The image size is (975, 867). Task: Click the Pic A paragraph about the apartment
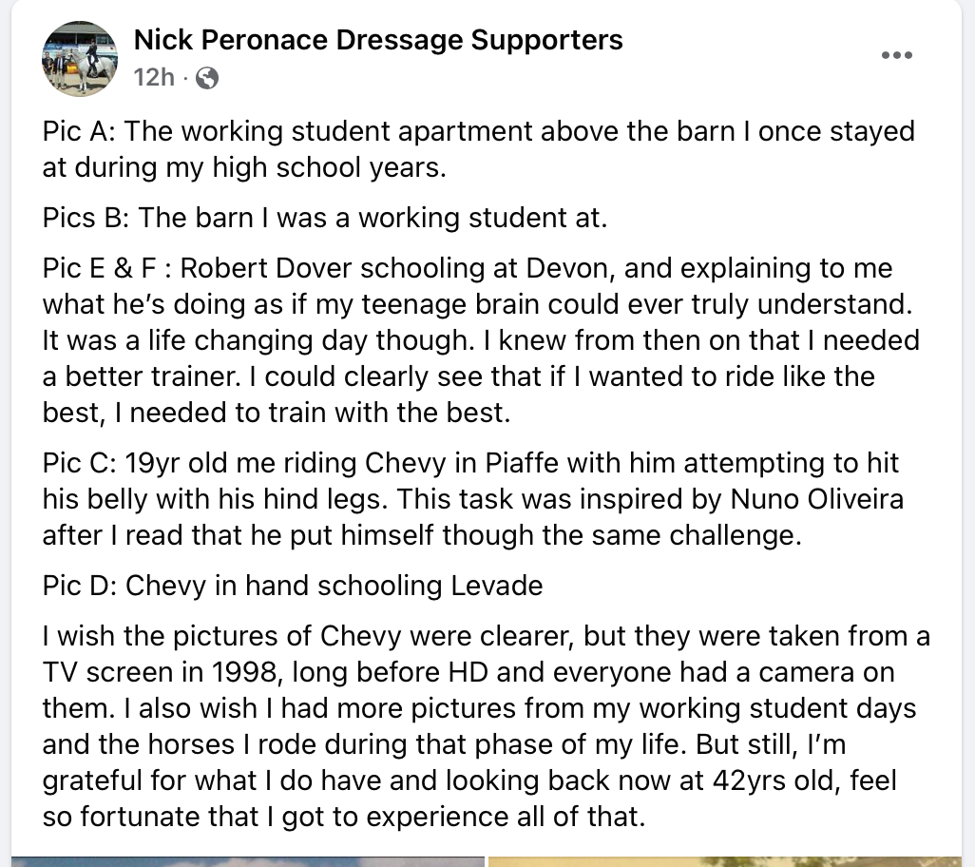point(479,149)
